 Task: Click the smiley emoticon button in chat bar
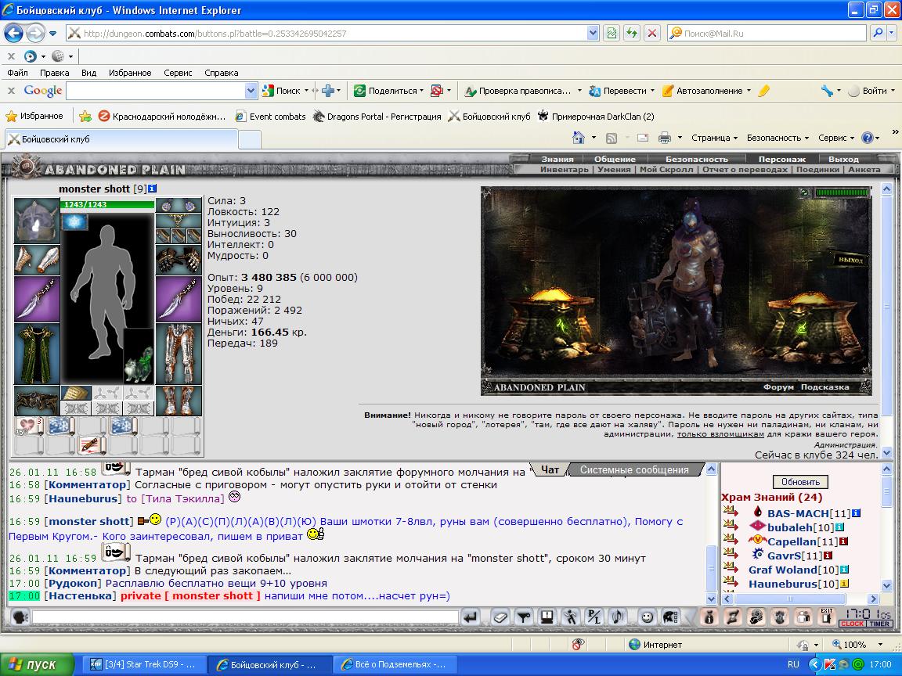point(647,617)
